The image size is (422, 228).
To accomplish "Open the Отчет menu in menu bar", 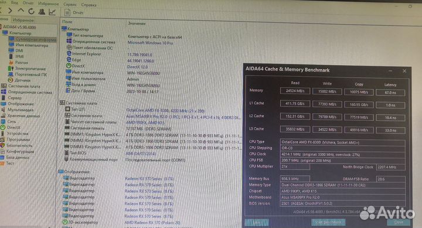I will point(28,3).
